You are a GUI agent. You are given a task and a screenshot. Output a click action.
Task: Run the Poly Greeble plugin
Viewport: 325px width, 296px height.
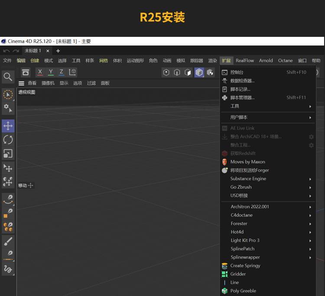pyautogui.click(x=268, y=291)
